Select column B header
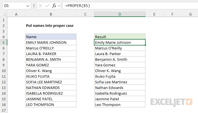 coord(51,14)
